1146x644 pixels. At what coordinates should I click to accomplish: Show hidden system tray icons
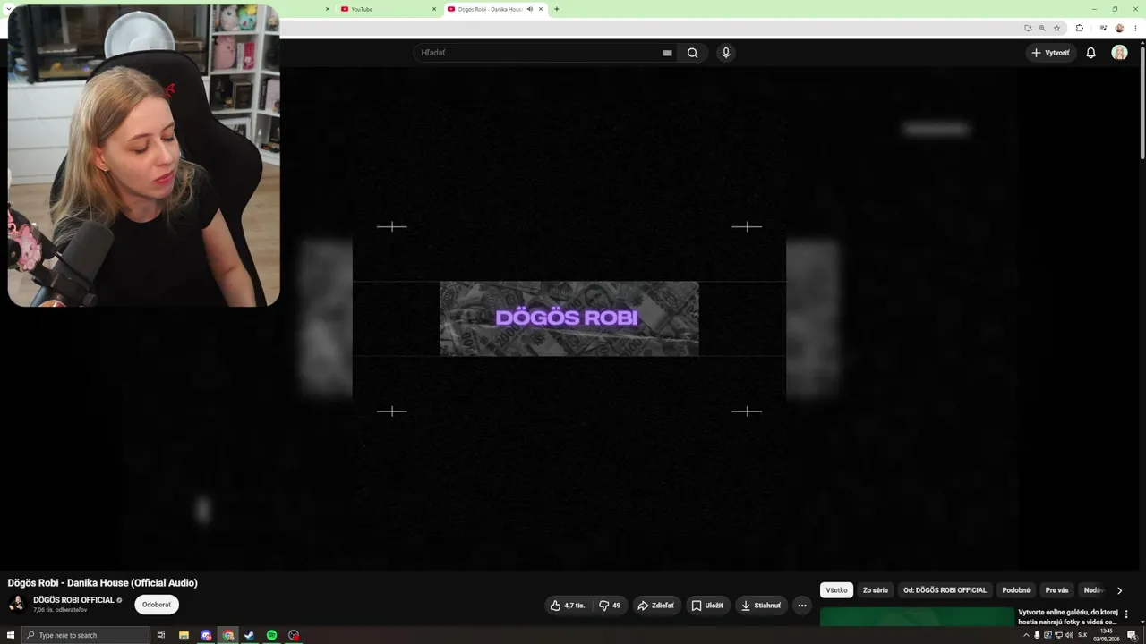tap(1026, 635)
